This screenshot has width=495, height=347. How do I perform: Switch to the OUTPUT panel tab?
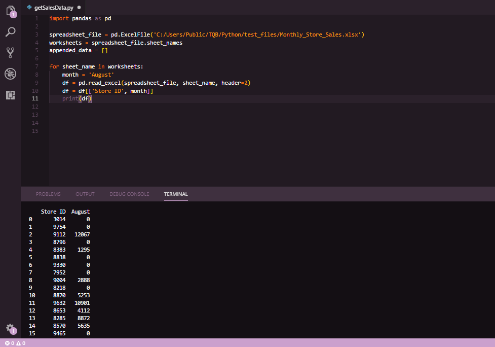[85, 194]
